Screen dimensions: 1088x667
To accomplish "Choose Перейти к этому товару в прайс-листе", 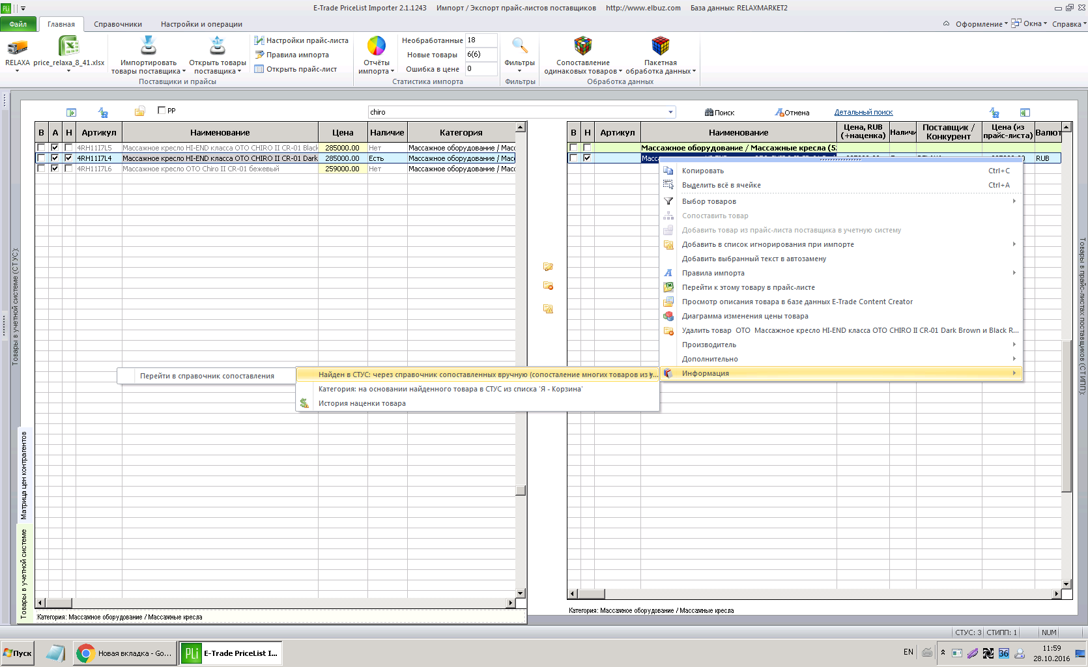I will coord(840,287).
